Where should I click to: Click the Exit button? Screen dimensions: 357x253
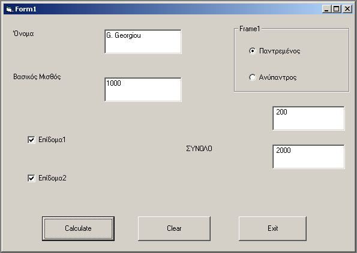pyautogui.click(x=272, y=228)
